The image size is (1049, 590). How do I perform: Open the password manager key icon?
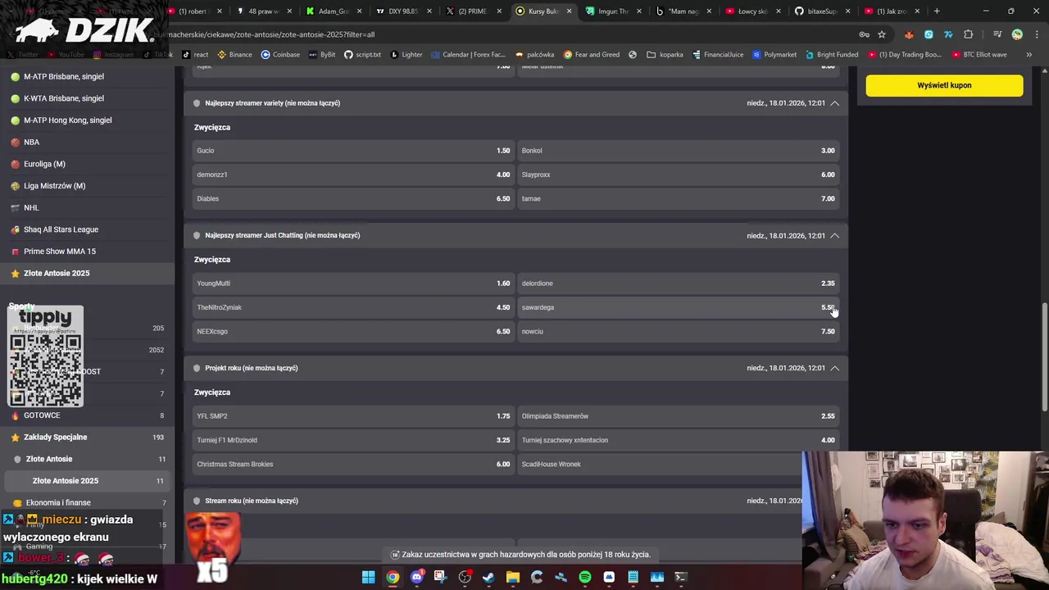point(864,34)
